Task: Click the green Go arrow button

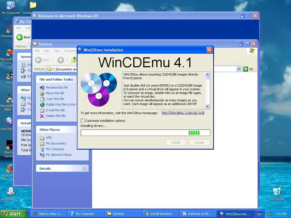Action: pyautogui.click(x=245, y=69)
